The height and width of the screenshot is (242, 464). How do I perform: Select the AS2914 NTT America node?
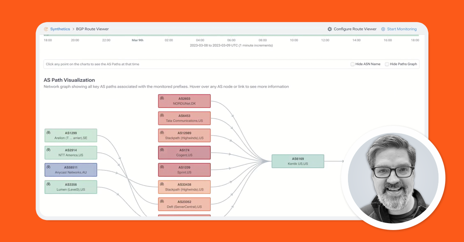pyautogui.click(x=71, y=152)
